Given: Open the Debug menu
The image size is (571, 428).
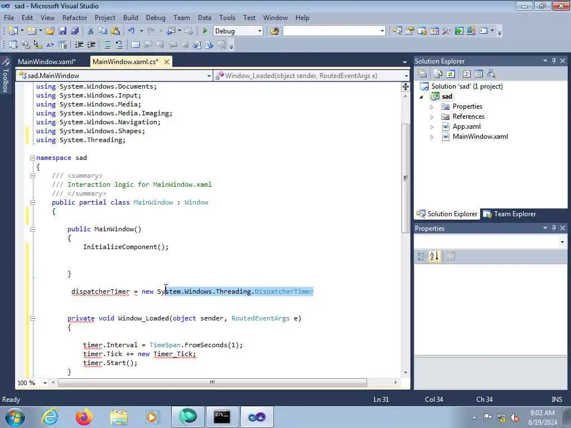Looking at the screenshot, I should tap(156, 17).
